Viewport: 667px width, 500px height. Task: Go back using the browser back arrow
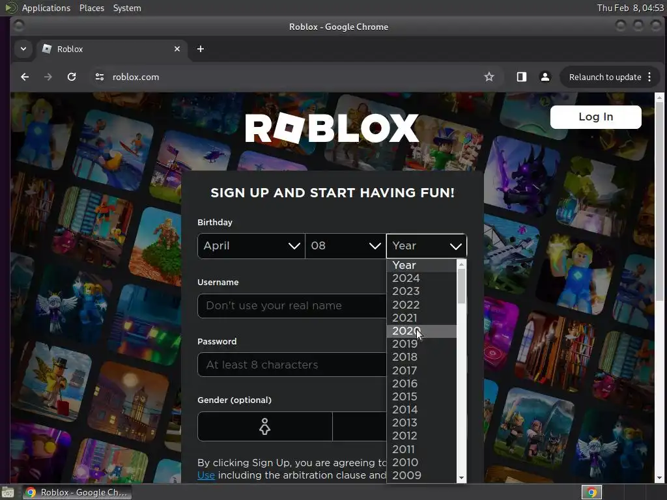tap(25, 77)
